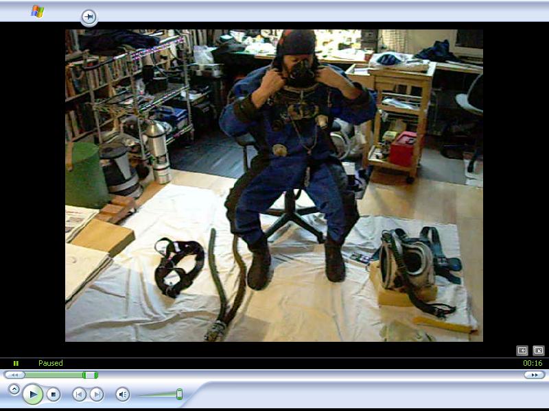Mute the player sound
Viewport: 549px width, 411px height.
(x=123, y=395)
